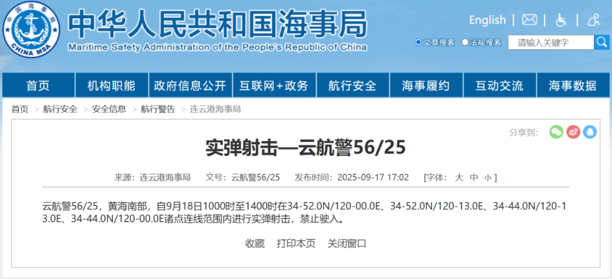This screenshot has width=612, height=279.
Task: Click the 请输入关键字 search field
Action: [x=551, y=42]
